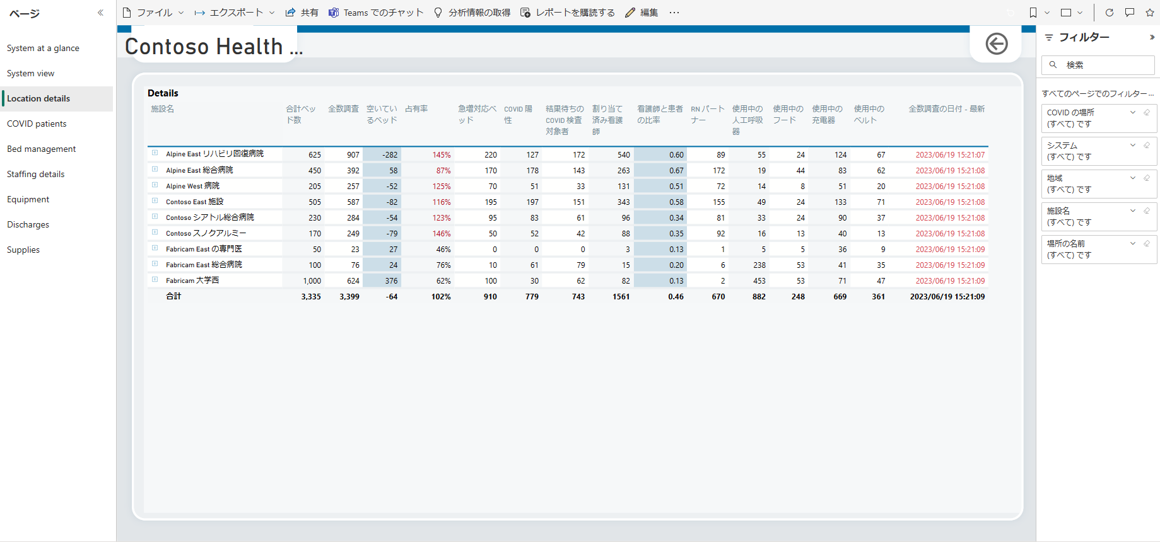
Task: Click the search magnifier icon in filters
Action: (x=1053, y=64)
